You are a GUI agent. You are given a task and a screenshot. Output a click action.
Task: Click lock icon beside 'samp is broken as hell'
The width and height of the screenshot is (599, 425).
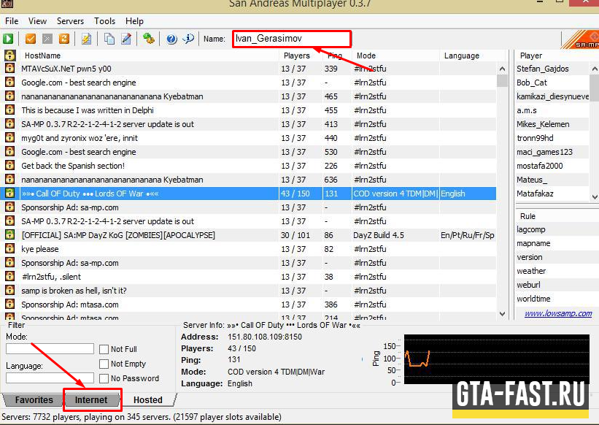point(10,291)
